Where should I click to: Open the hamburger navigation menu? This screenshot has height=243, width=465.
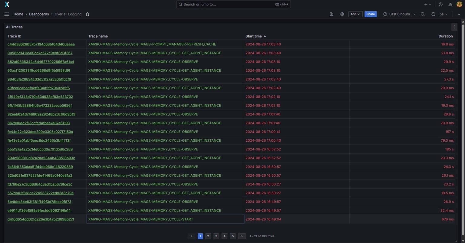[7, 14]
